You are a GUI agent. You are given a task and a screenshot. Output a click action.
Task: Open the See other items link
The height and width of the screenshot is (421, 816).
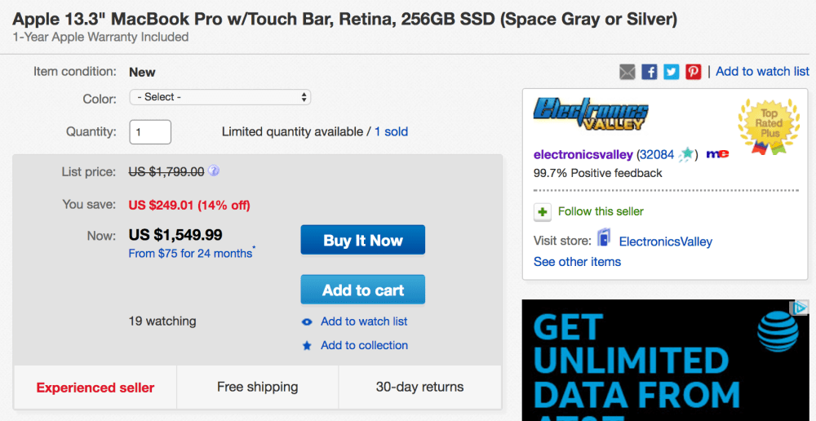click(x=577, y=262)
